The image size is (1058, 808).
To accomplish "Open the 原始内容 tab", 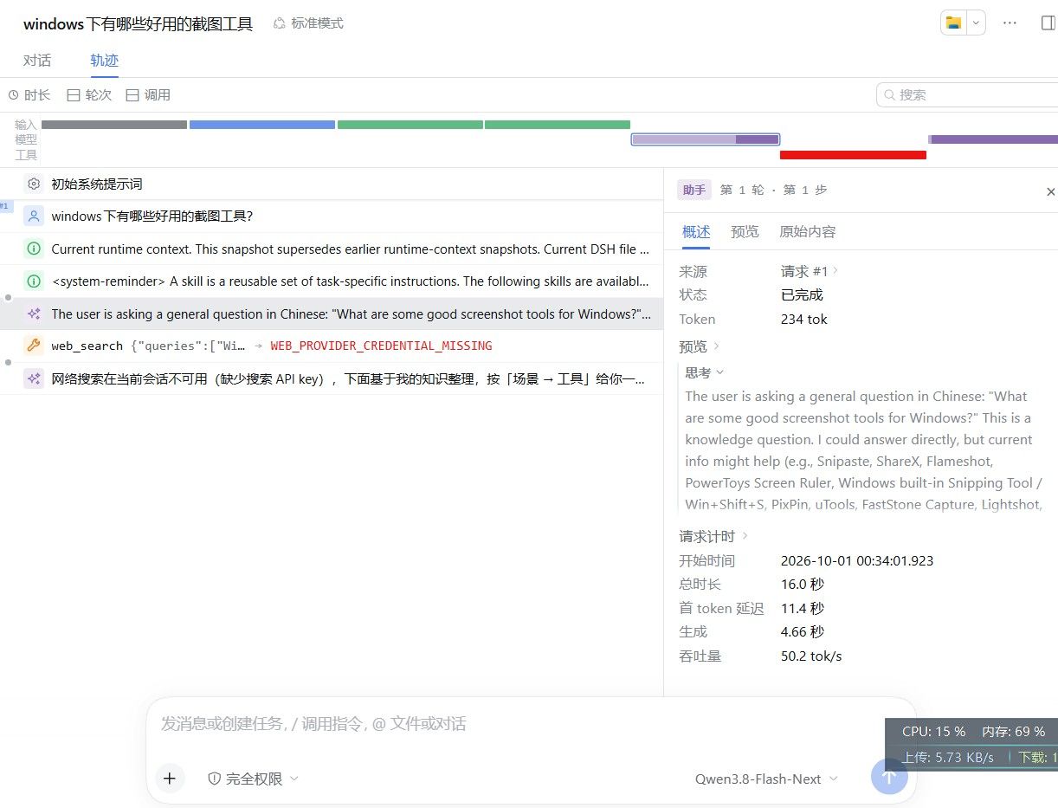I will click(x=808, y=231).
